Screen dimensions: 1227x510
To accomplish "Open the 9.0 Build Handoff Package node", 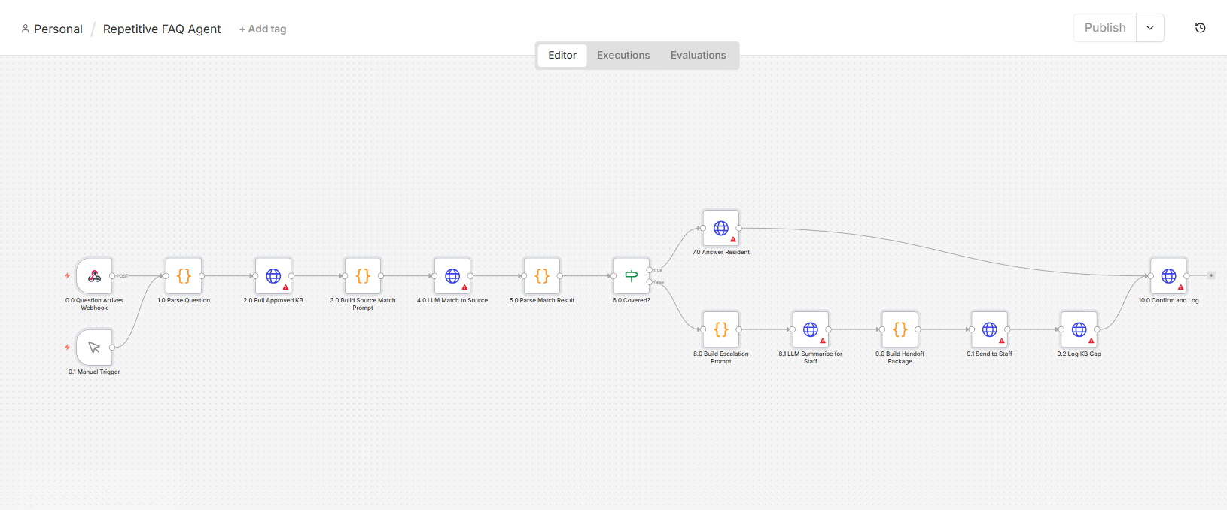I will pos(900,329).
